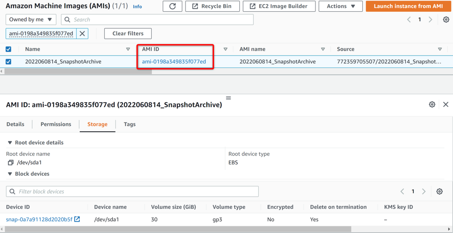This screenshot has height=233, width=453.
Task: Collapse the Block devices section
Action: [28, 174]
